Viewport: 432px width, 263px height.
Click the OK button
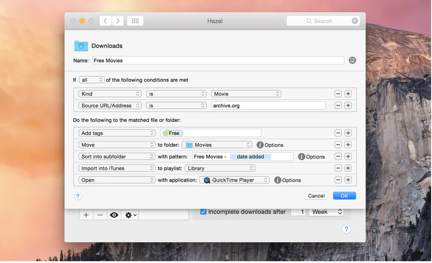(344, 196)
